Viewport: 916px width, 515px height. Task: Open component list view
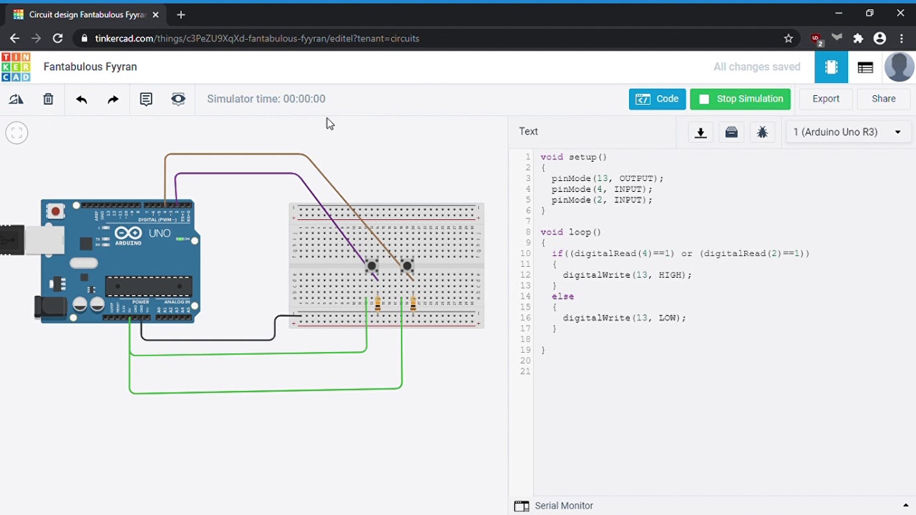(865, 67)
